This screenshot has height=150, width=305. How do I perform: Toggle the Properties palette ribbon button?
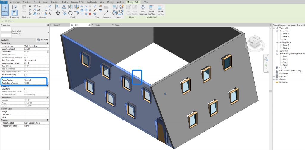(15, 13)
